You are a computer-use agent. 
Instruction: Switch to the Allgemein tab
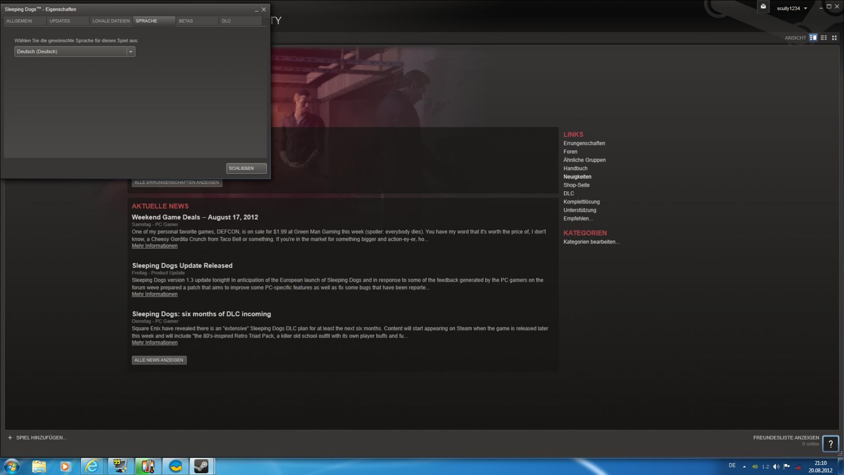[x=25, y=21]
